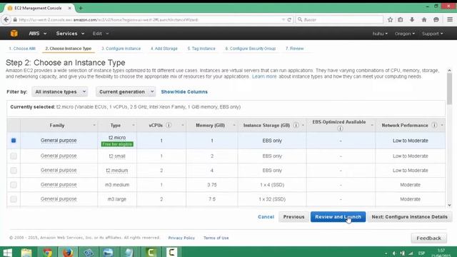
Task: Click the Network Performance info icon
Action: tap(434, 126)
